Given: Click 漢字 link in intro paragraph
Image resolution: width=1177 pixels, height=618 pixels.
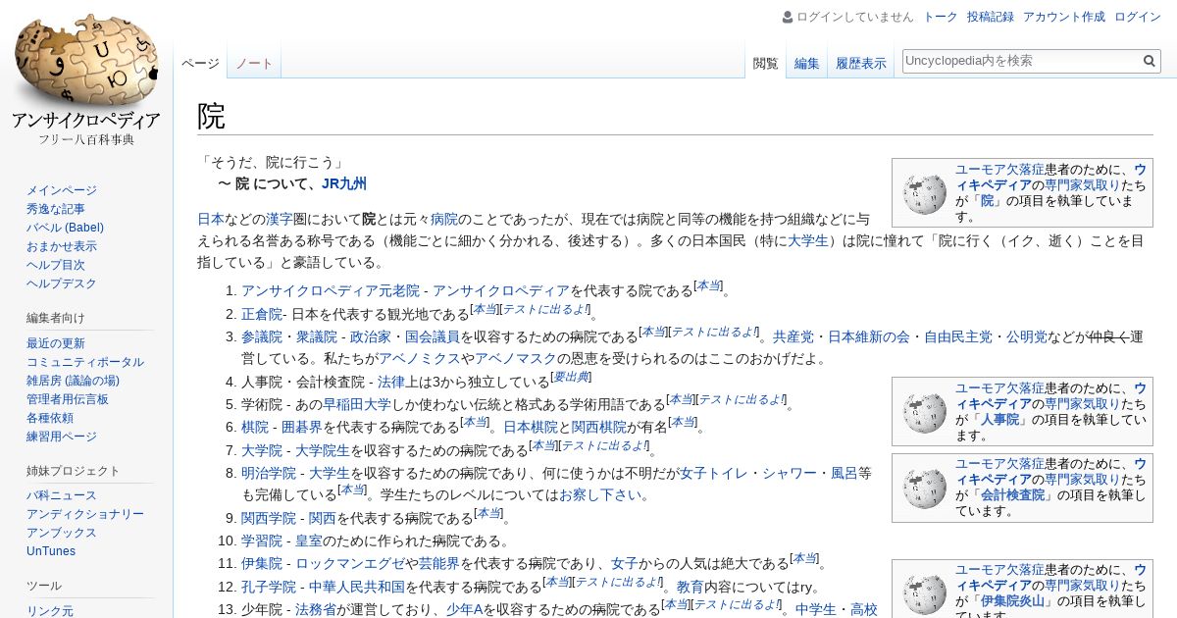Looking at the screenshot, I should (x=280, y=219).
